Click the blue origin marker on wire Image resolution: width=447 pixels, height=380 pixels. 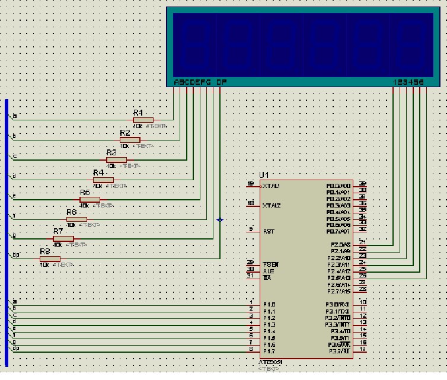(x=220, y=219)
